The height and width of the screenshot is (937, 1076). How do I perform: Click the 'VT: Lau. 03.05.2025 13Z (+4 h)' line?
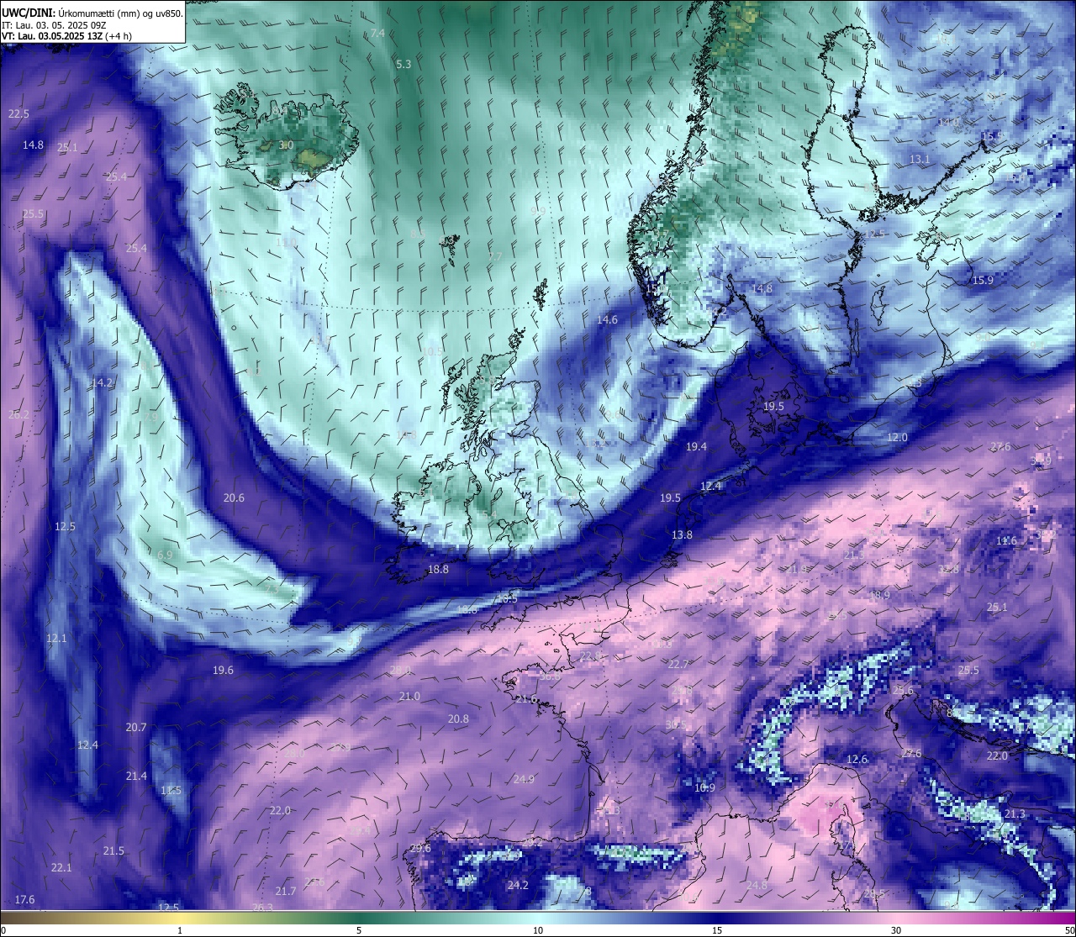pyautogui.click(x=66, y=36)
